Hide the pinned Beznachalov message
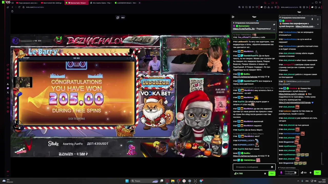Screen dimensions: 328x184 pyautogui.click(x=274, y=25)
